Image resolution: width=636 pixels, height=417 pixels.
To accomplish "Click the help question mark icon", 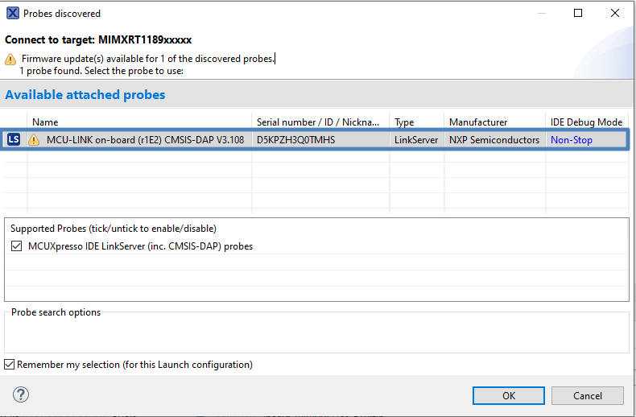I will tap(21, 394).
